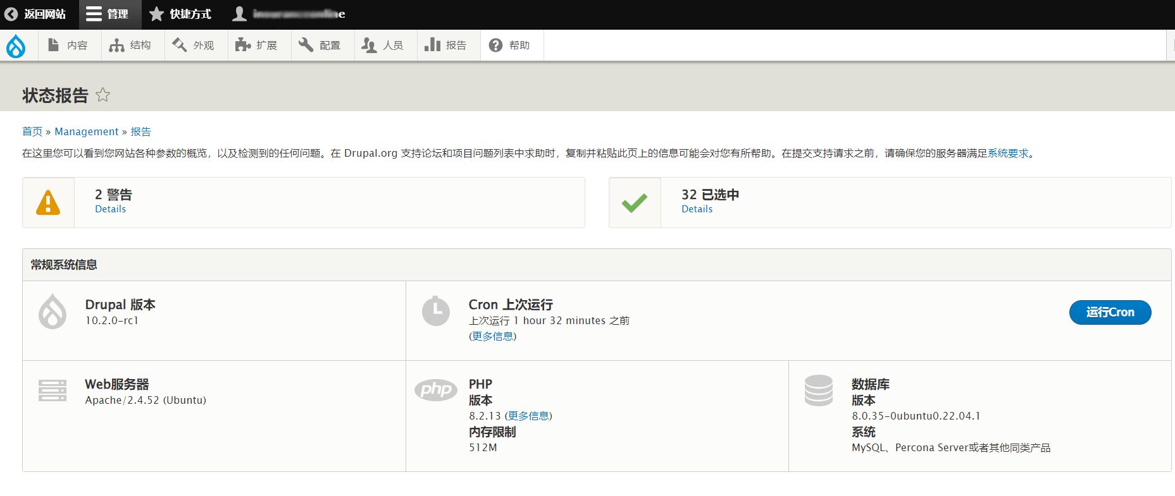Follow the Management breadcrumb link
The height and width of the screenshot is (496, 1175).
click(87, 131)
